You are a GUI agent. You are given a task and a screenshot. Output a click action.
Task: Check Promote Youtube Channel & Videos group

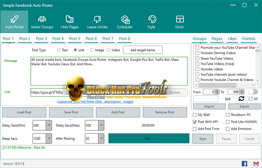197,80
